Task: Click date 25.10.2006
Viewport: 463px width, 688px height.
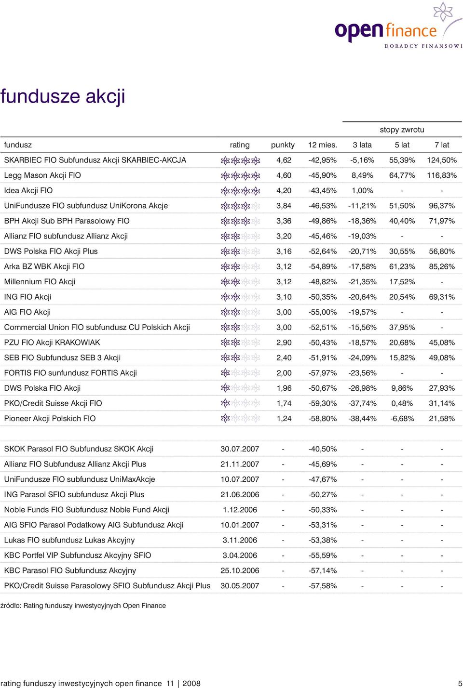Action: pos(240,570)
